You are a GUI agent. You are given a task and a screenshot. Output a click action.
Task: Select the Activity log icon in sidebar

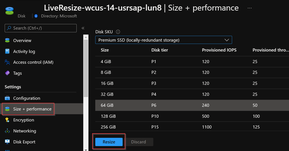(x=7, y=51)
